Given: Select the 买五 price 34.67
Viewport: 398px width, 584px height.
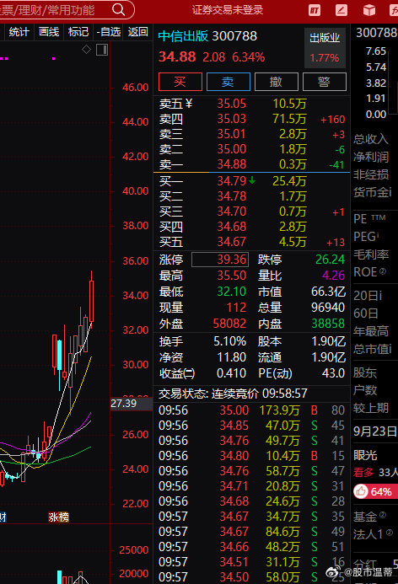Looking at the screenshot, I should [231, 242].
